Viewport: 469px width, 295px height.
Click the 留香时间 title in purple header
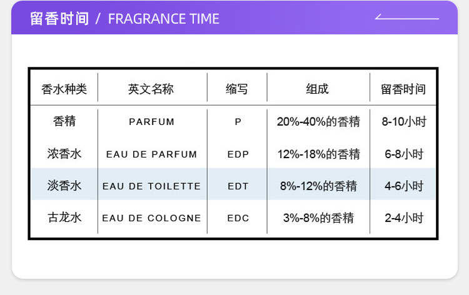click(59, 18)
